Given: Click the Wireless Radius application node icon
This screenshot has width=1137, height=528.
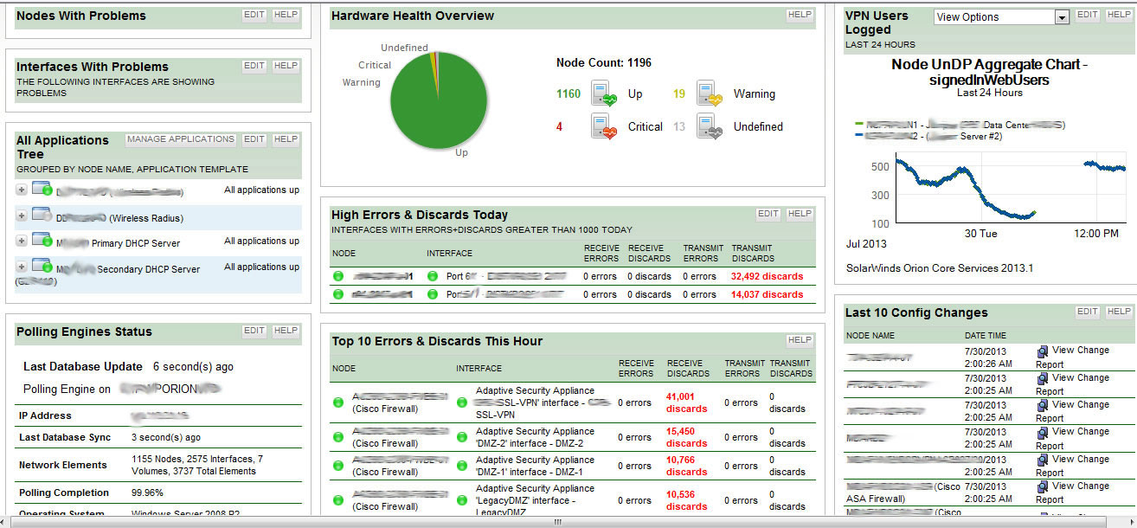Looking at the screenshot, I should pyautogui.click(x=42, y=215).
